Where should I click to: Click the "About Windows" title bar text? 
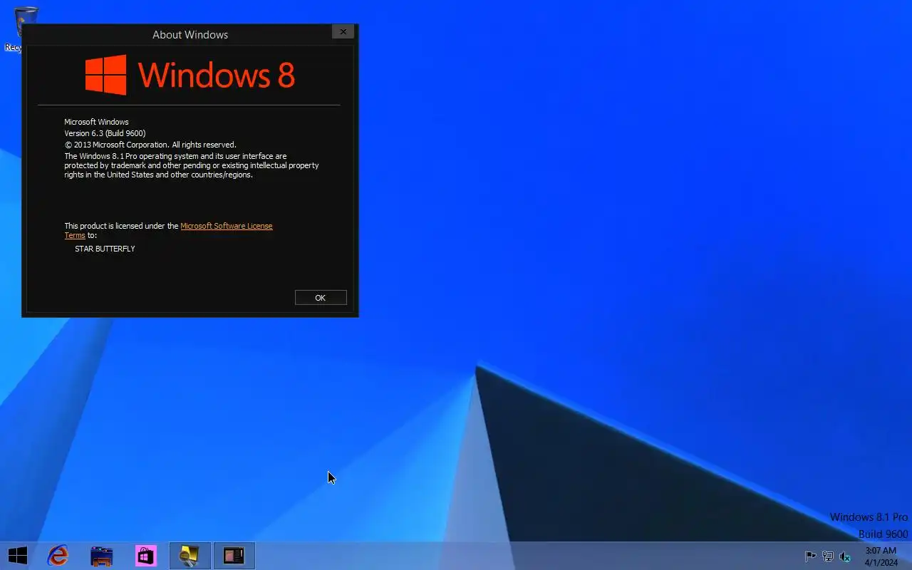[190, 34]
